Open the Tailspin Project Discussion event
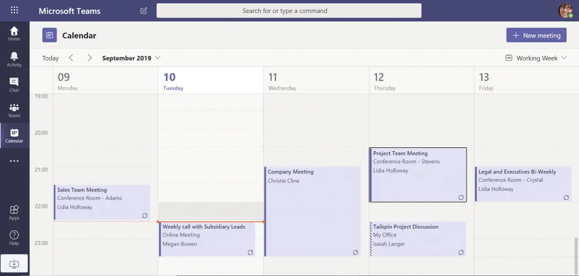 [x=418, y=239]
